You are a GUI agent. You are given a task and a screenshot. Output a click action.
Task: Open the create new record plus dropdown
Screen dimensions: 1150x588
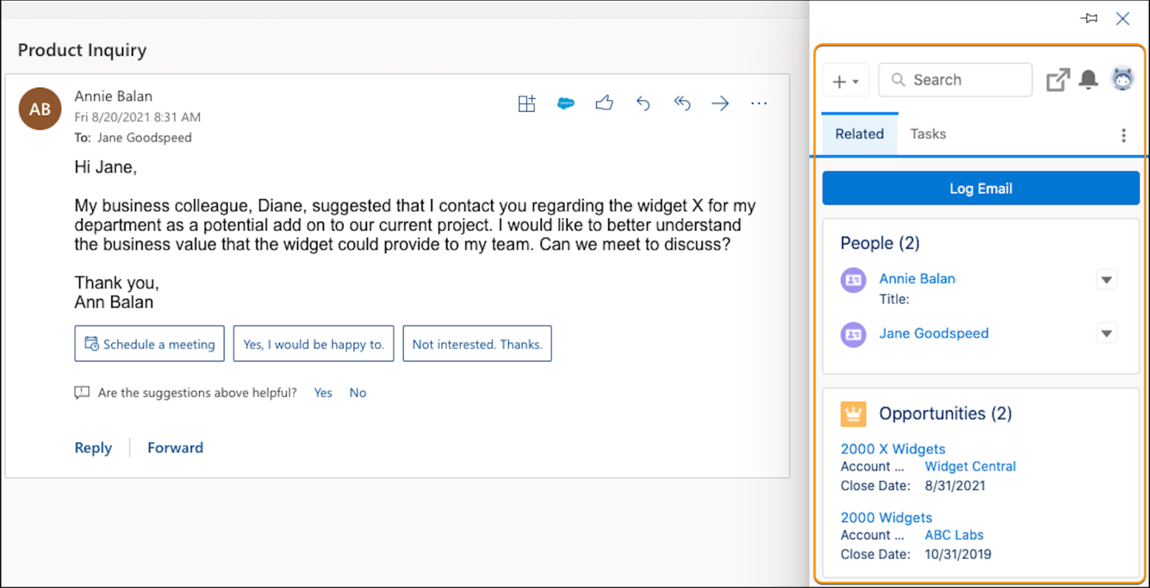(x=846, y=80)
